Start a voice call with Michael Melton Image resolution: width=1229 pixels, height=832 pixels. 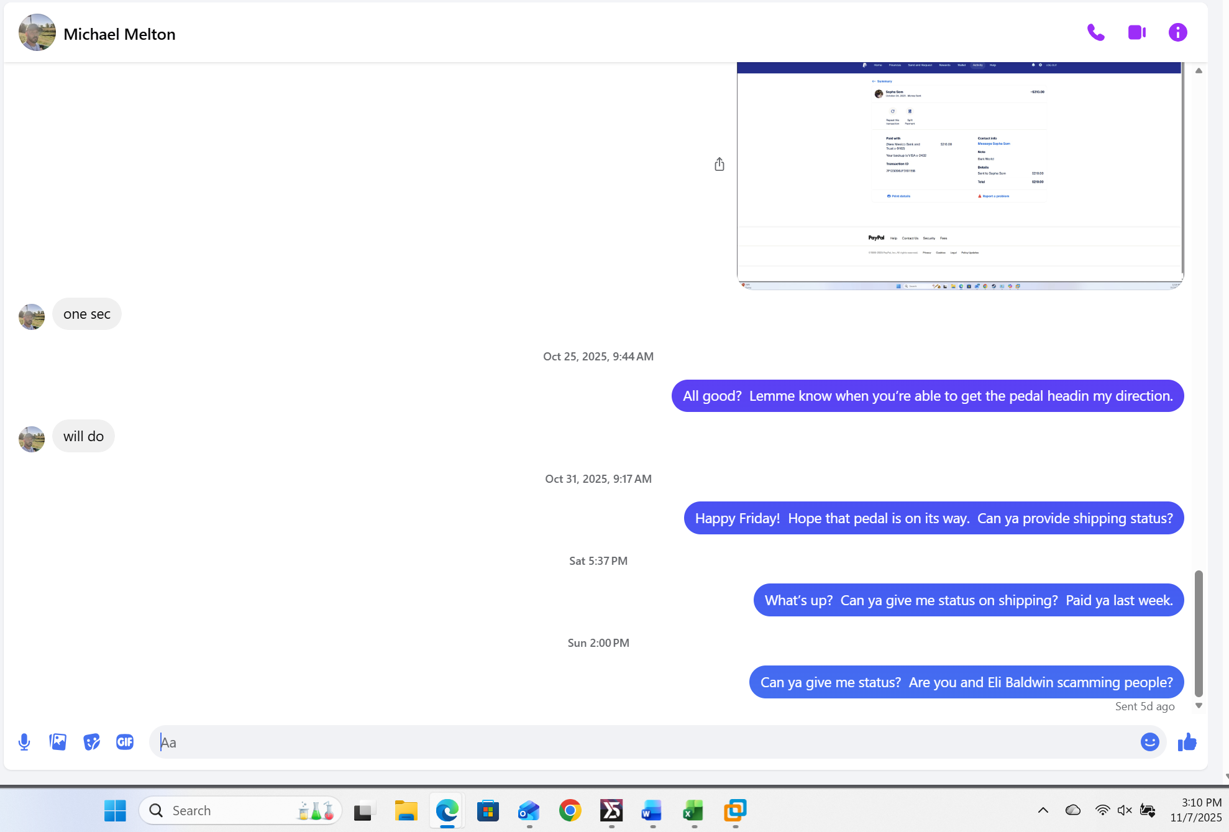coord(1095,32)
